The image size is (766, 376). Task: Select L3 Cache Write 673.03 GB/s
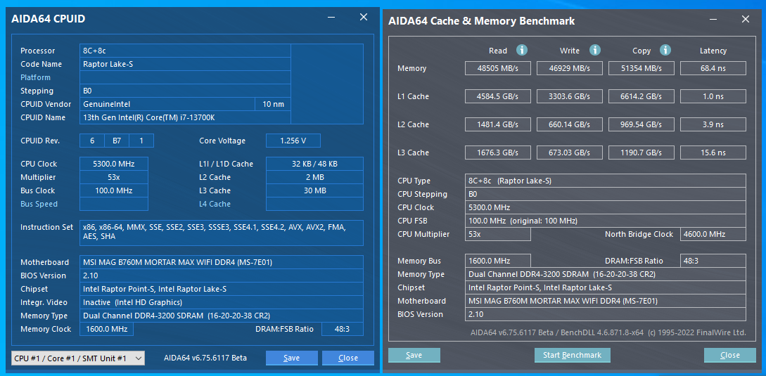coord(570,153)
